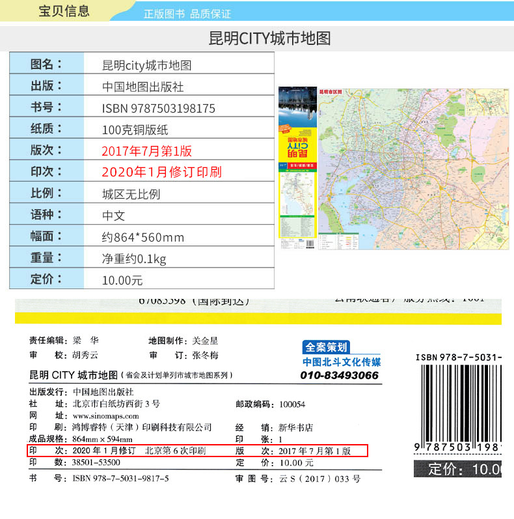Click 中图北斗文化传媒 text
The width and height of the screenshot is (514, 519).
click(342, 362)
